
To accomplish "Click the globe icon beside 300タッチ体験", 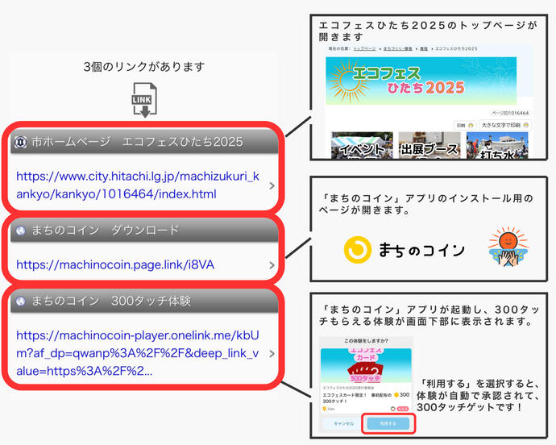I will [x=19, y=301].
